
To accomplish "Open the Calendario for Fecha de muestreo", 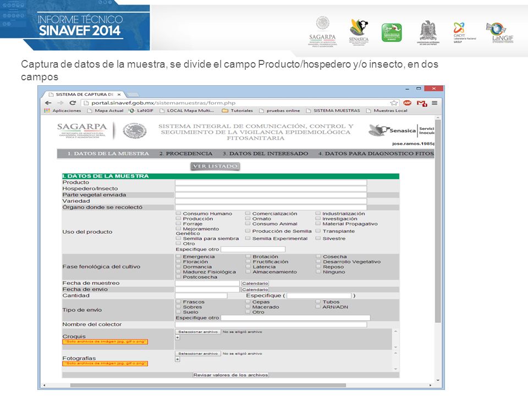I will 255,284.
